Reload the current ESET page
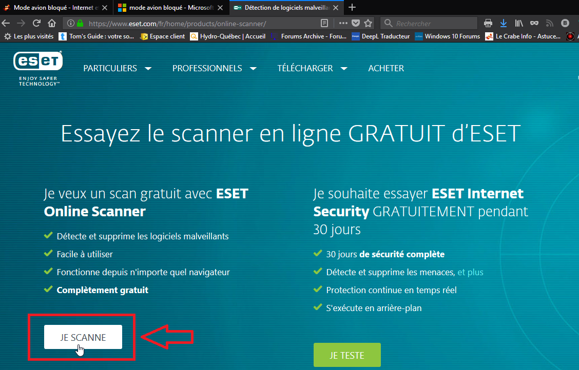 pos(36,23)
